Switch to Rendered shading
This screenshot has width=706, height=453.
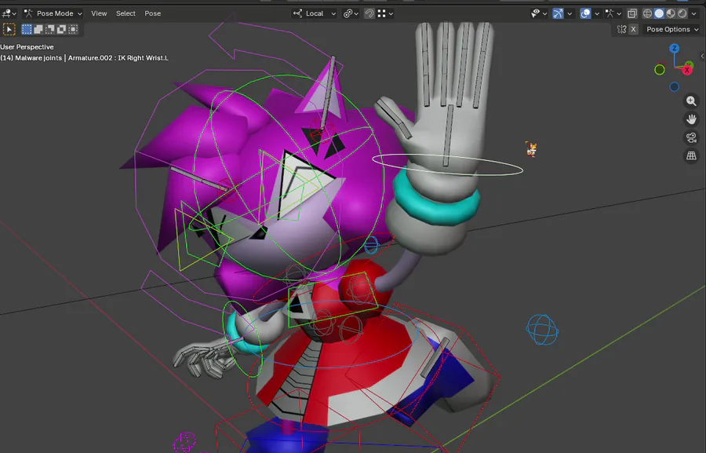point(682,13)
